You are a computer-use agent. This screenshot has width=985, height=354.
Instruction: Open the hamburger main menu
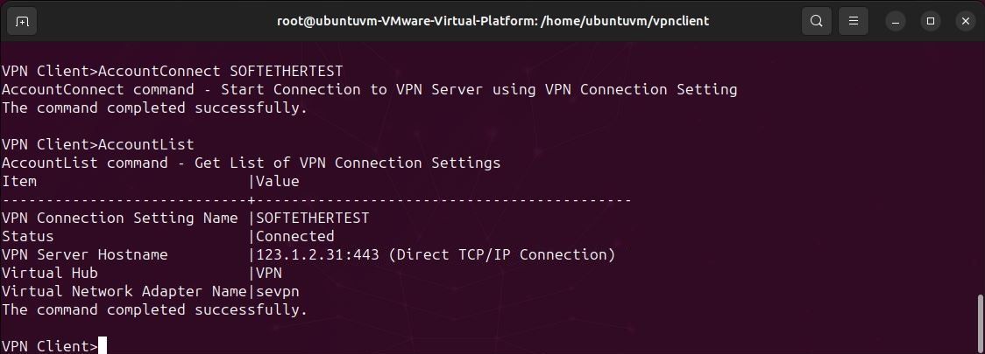(853, 21)
